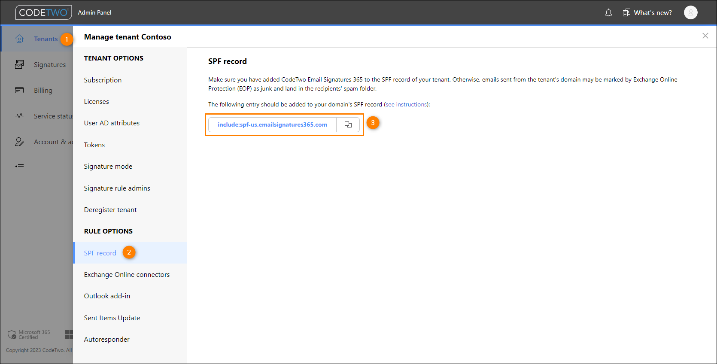Follow the 'see instructions' link
Viewport: 717px width, 364px height.
(406, 104)
